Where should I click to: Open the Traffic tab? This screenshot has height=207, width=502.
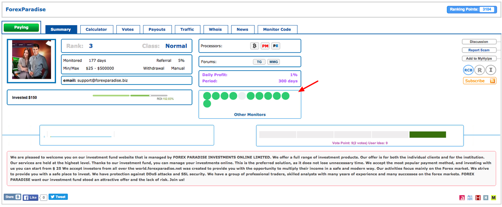[187, 29]
